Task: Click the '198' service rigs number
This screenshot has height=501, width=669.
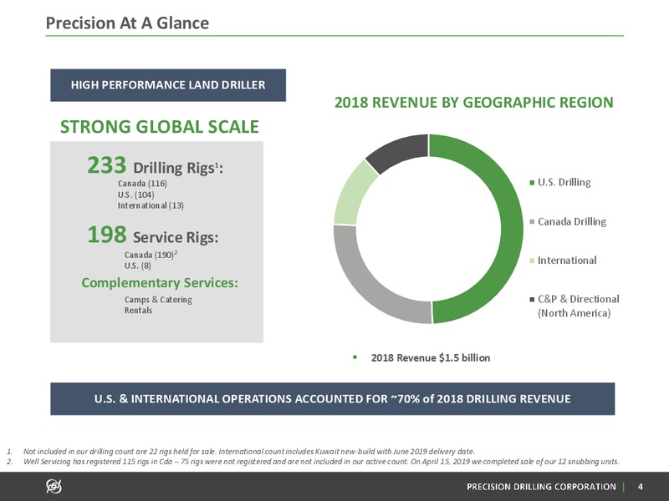Action: coord(107,235)
